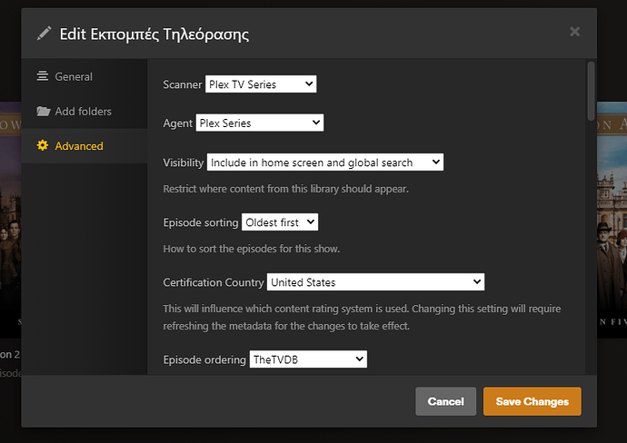Open the General settings tab
This screenshot has height=443, width=627.
coord(74,77)
